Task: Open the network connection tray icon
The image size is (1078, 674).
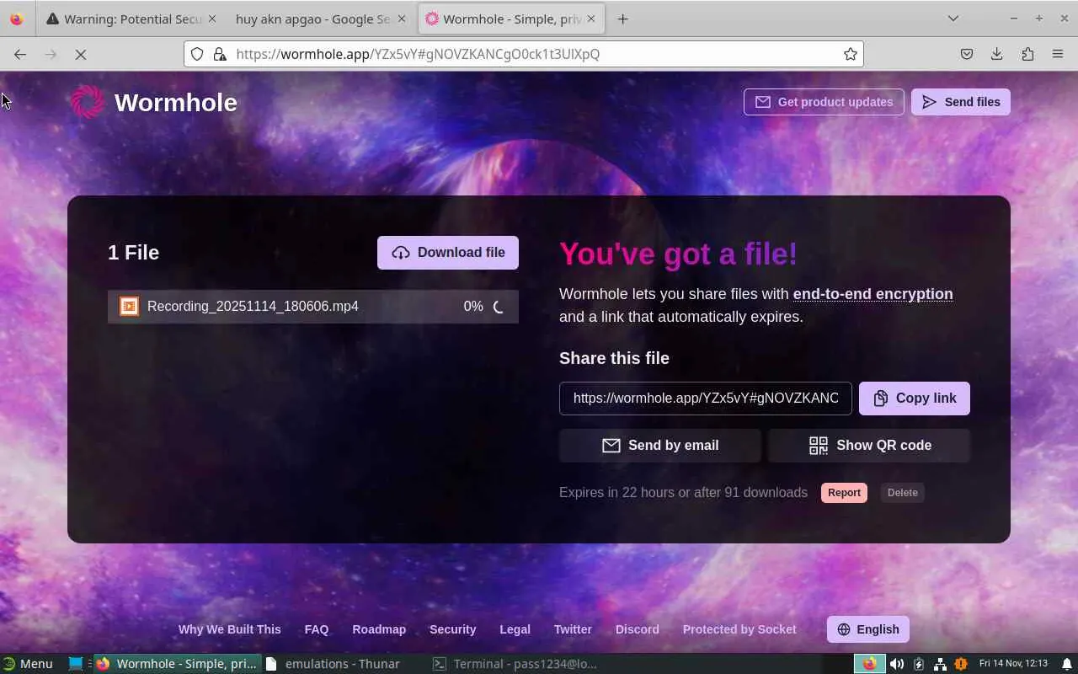Action: (940, 664)
